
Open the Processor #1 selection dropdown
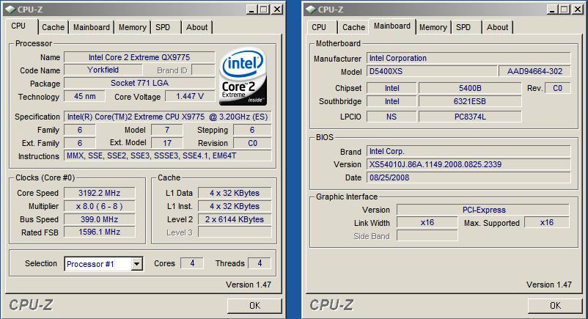(137, 264)
